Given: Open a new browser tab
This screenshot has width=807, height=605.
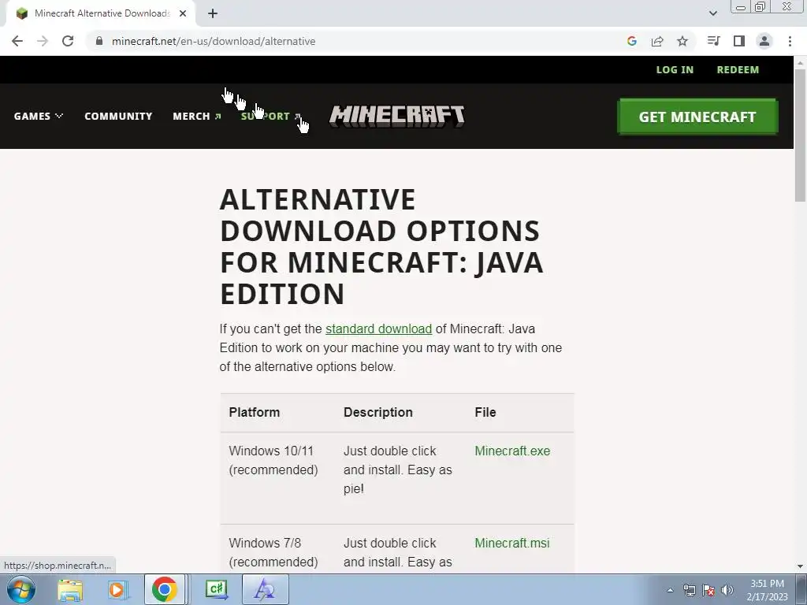Looking at the screenshot, I should (x=213, y=13).
